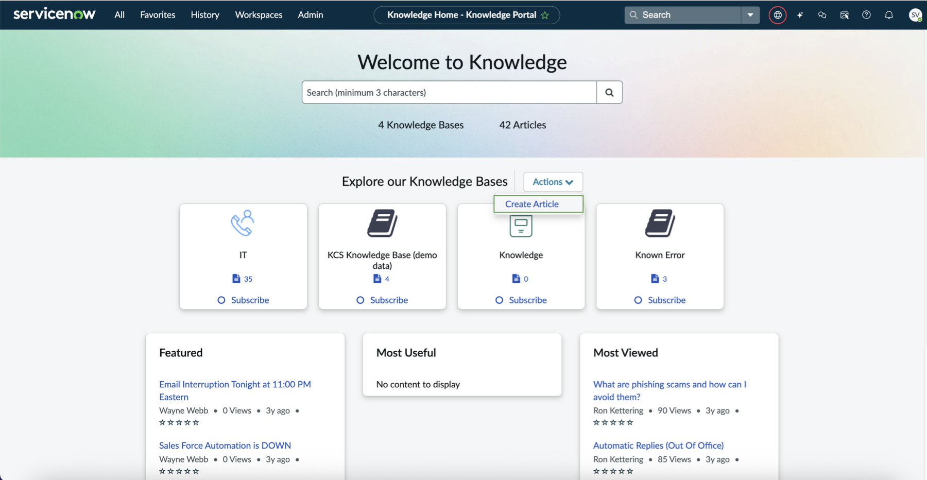Click the No content to display text
The height and width of the screenshot is (480, 927).
[x=418, y=384]
